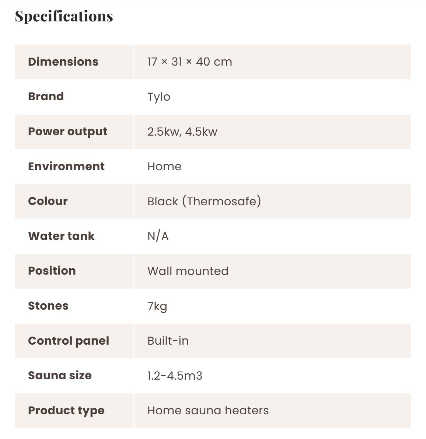Select the Dimensions row label
Viewport: 426px width, 439px height.
63,62
